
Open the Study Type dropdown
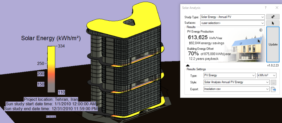pos(232,17)
